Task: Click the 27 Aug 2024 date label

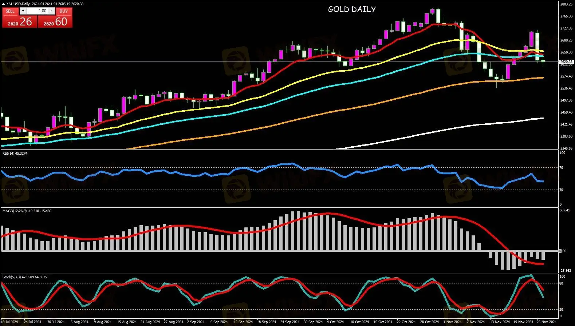Action: 173,322
